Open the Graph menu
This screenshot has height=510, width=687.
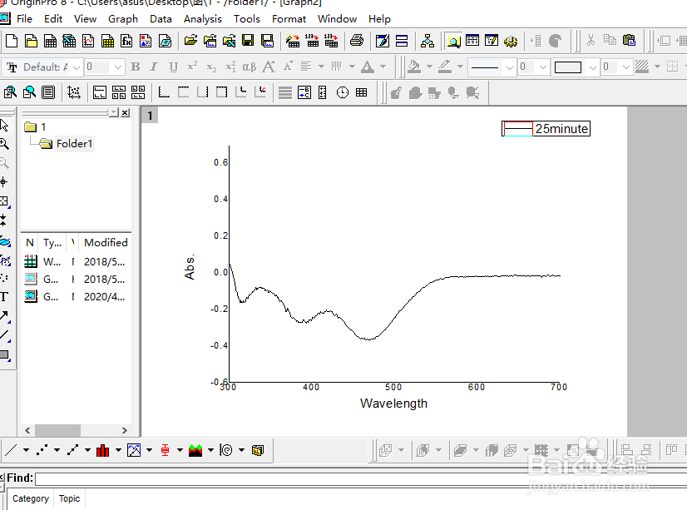pos(123,19)
